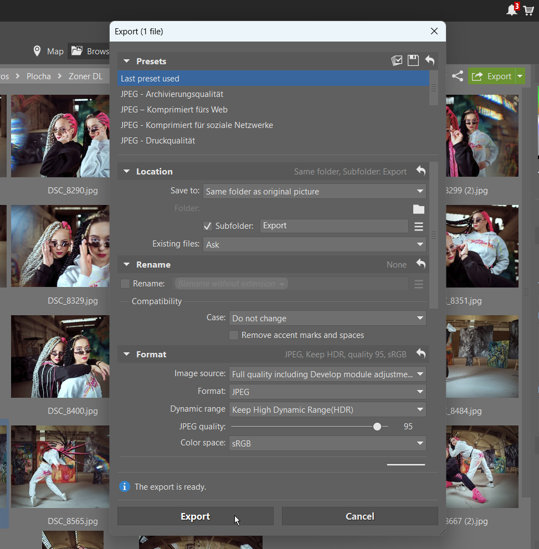Click the Subfolder name input field
Image resolution: width=539 pixels, height=549 pixels.
[x=334, y=226]
